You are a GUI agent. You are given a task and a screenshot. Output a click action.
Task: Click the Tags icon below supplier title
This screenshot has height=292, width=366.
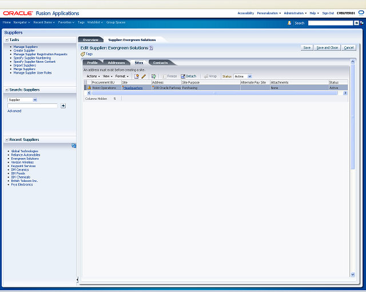coord(82,54)
